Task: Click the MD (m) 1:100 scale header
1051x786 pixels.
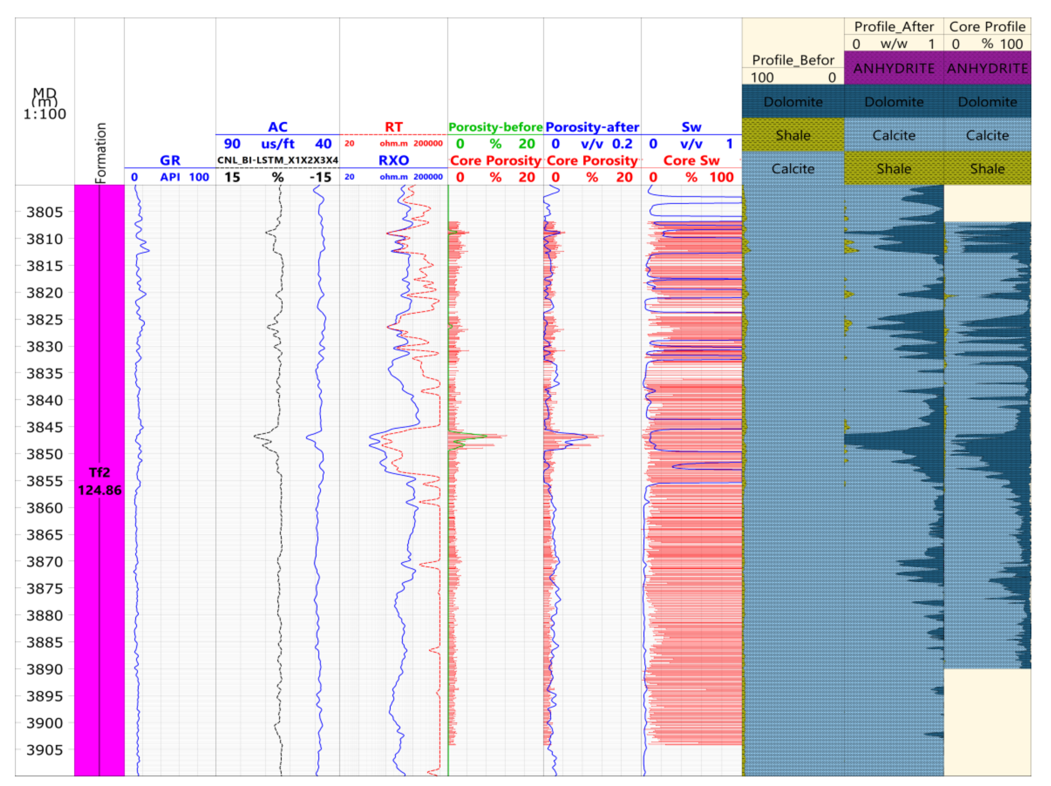Action: tap(44, 103)
